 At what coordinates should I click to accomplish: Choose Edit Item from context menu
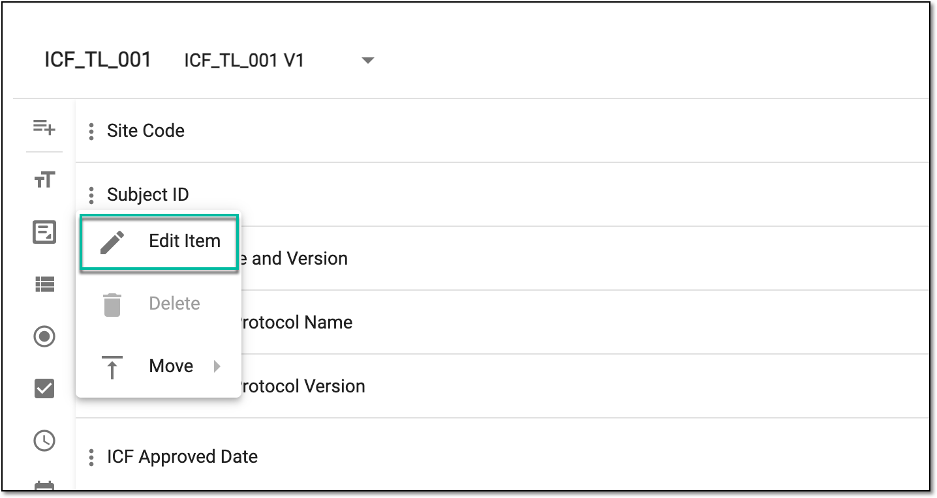(x=159, y=241)
